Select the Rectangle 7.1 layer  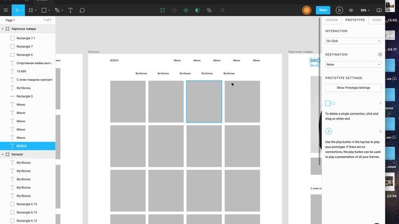pos(27,38)
